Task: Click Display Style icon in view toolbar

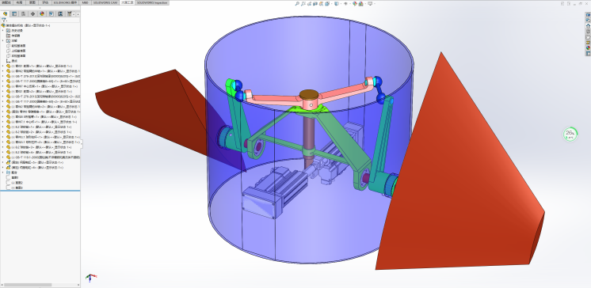Action: pos(337,4)
